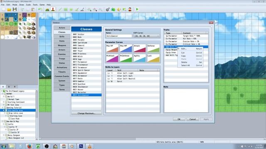The width and height of the screenshot is (266, 149).
Task: Select the Critical Rate trait row
Action: (186, 44)
